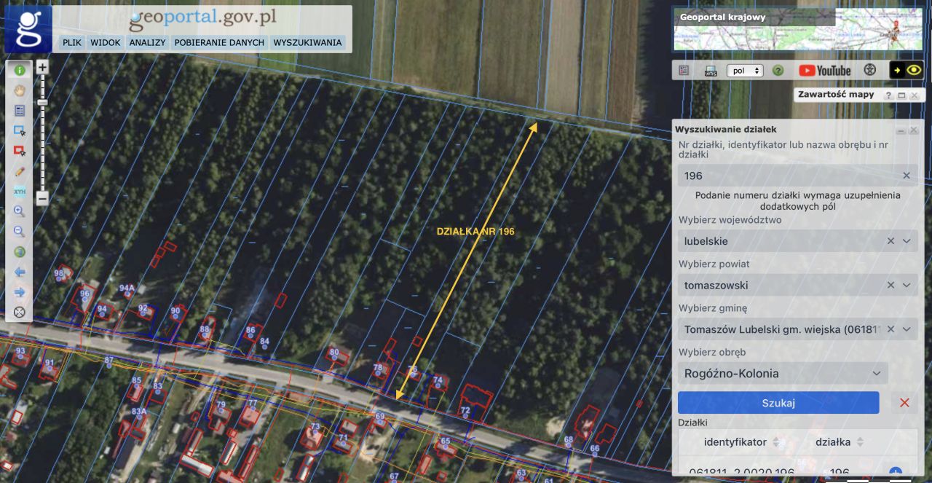This screenshot has width=932, height=483.
Task: Open the WIDOK menu
Action: [x=106, y=42]
